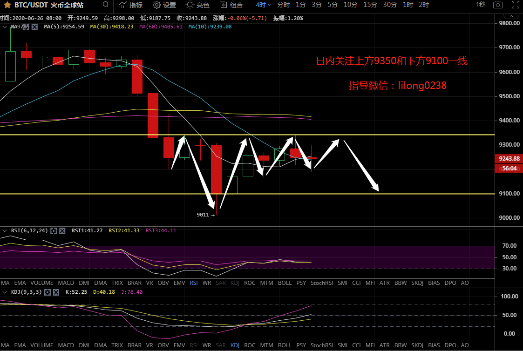523x351 pixels.
Task: Click the 1秒 refresh interval option
Action: point(480,5)
